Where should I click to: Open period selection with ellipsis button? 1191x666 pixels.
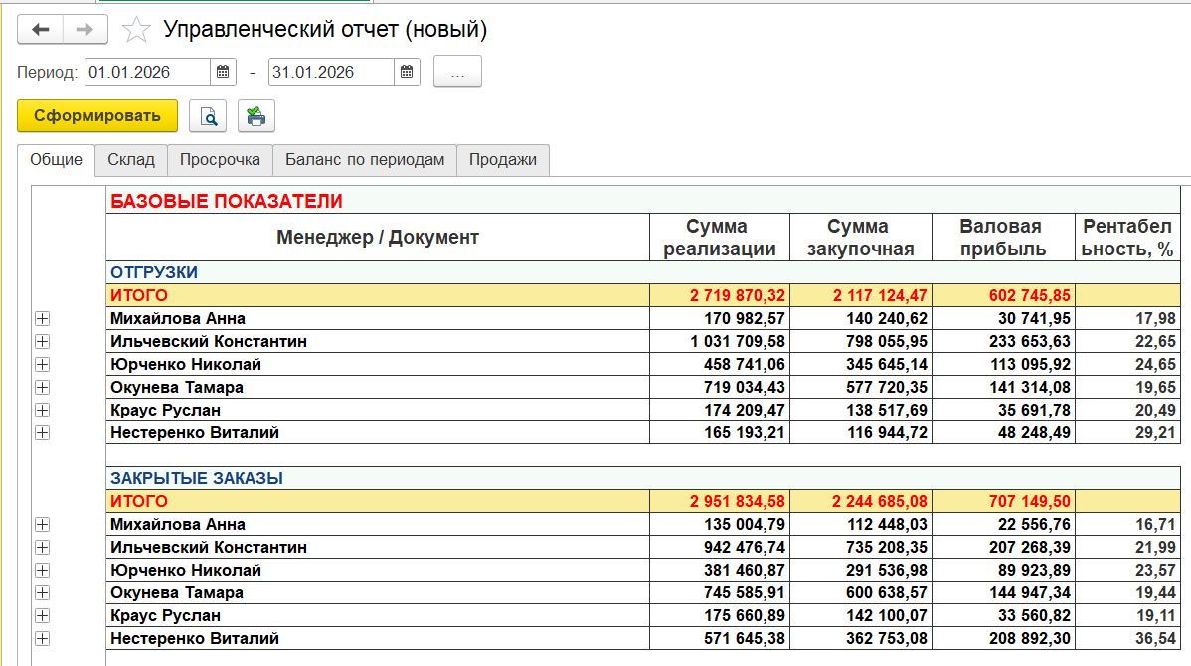(457, 73)
